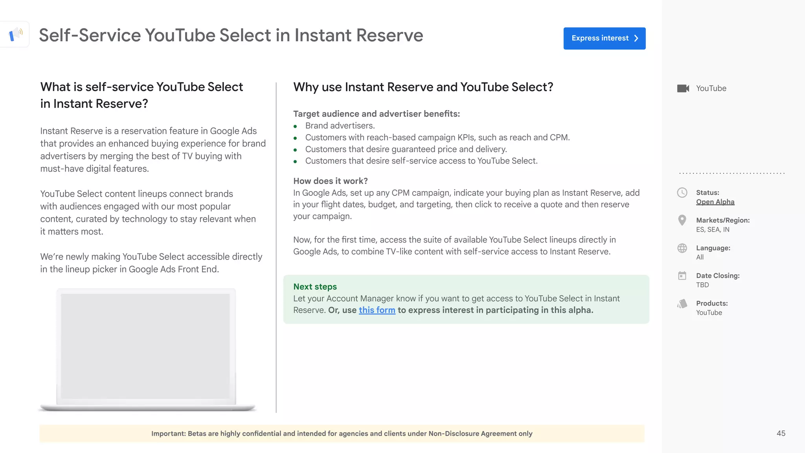Click the 'Markets/Region:' label
Image resolution: width=805 pixels, height=453 pixels.
point(723,220)
